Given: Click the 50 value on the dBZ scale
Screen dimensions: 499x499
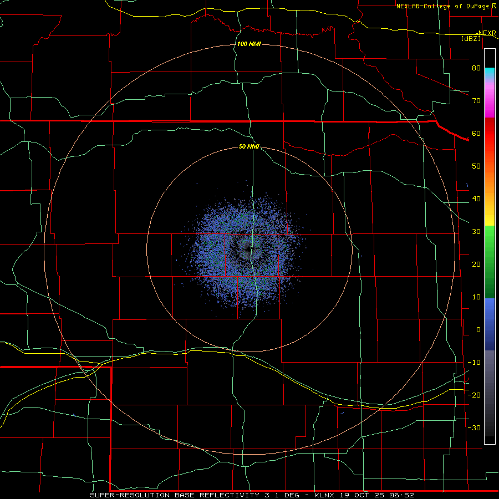Looking at the screenshot, I should click(x=476, y=166).
